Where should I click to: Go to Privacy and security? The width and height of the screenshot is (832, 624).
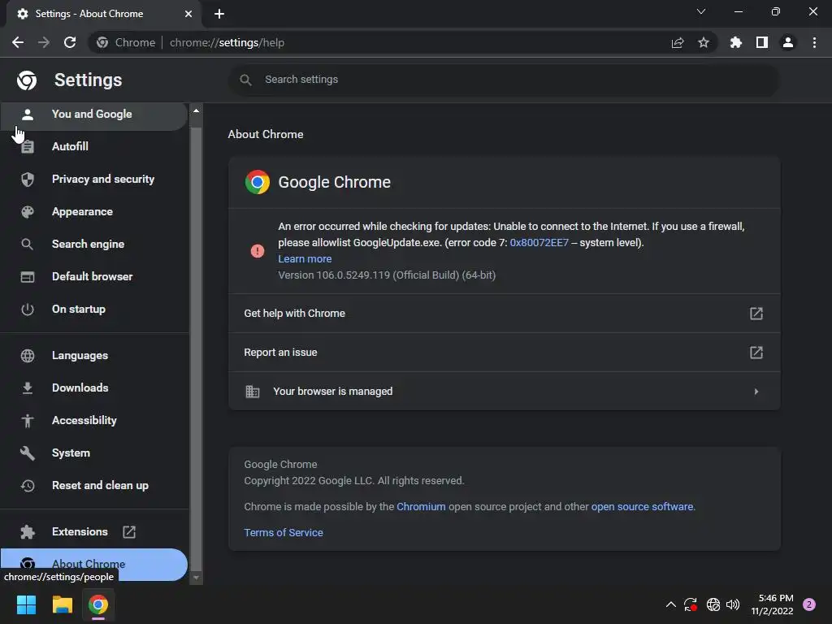click(93, 180)
